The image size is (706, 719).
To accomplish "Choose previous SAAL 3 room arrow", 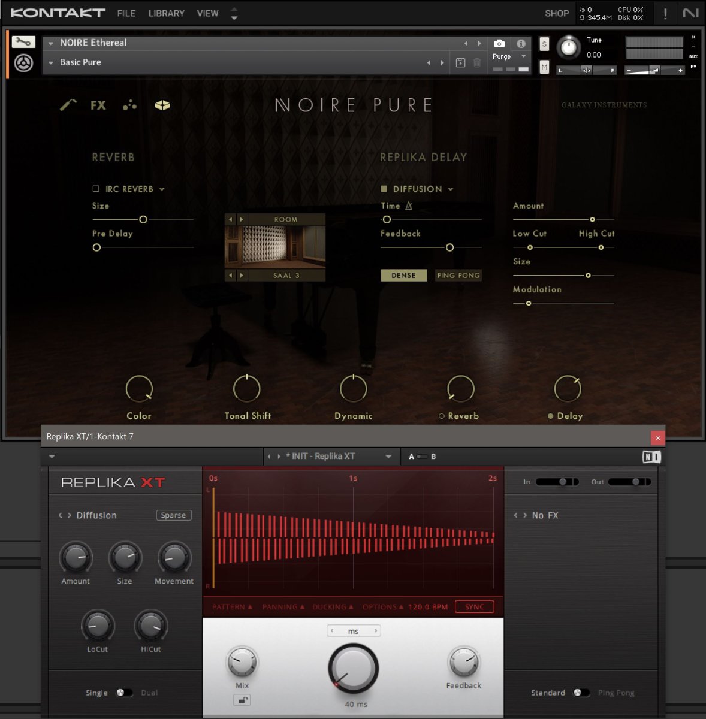I will pyautogui.click(x=231, y=276).
